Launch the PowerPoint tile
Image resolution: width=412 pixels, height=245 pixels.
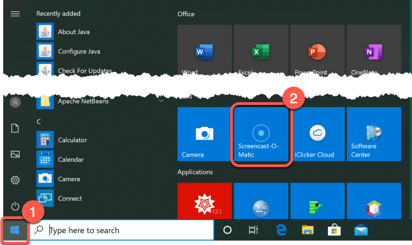click(318, 50)
